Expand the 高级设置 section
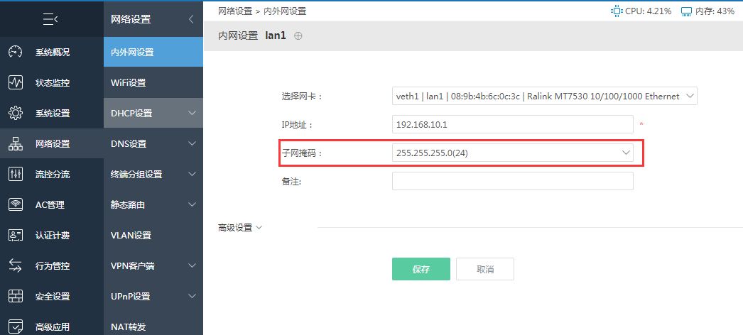743x335 pixels. pos(240,228)
